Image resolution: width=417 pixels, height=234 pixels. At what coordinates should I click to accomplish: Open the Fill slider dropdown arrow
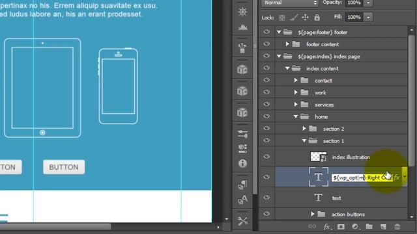pos(368,18)
